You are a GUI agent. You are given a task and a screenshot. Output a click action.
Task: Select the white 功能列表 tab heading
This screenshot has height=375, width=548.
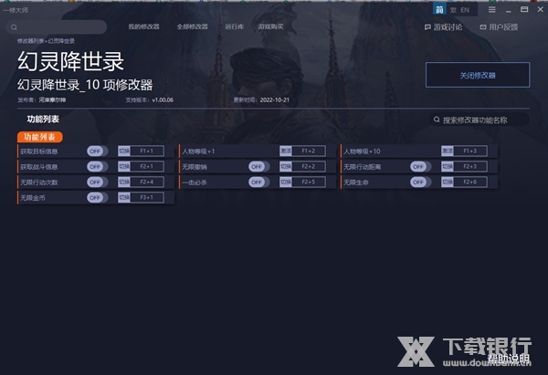tap(43, 119)
